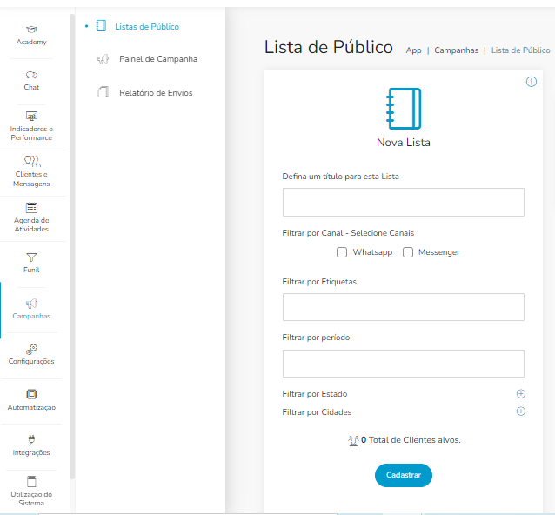Click the Whatsapp checkbox label text
Image resolution: width=555 pixels, height=515 pixels.
point(372,252)
